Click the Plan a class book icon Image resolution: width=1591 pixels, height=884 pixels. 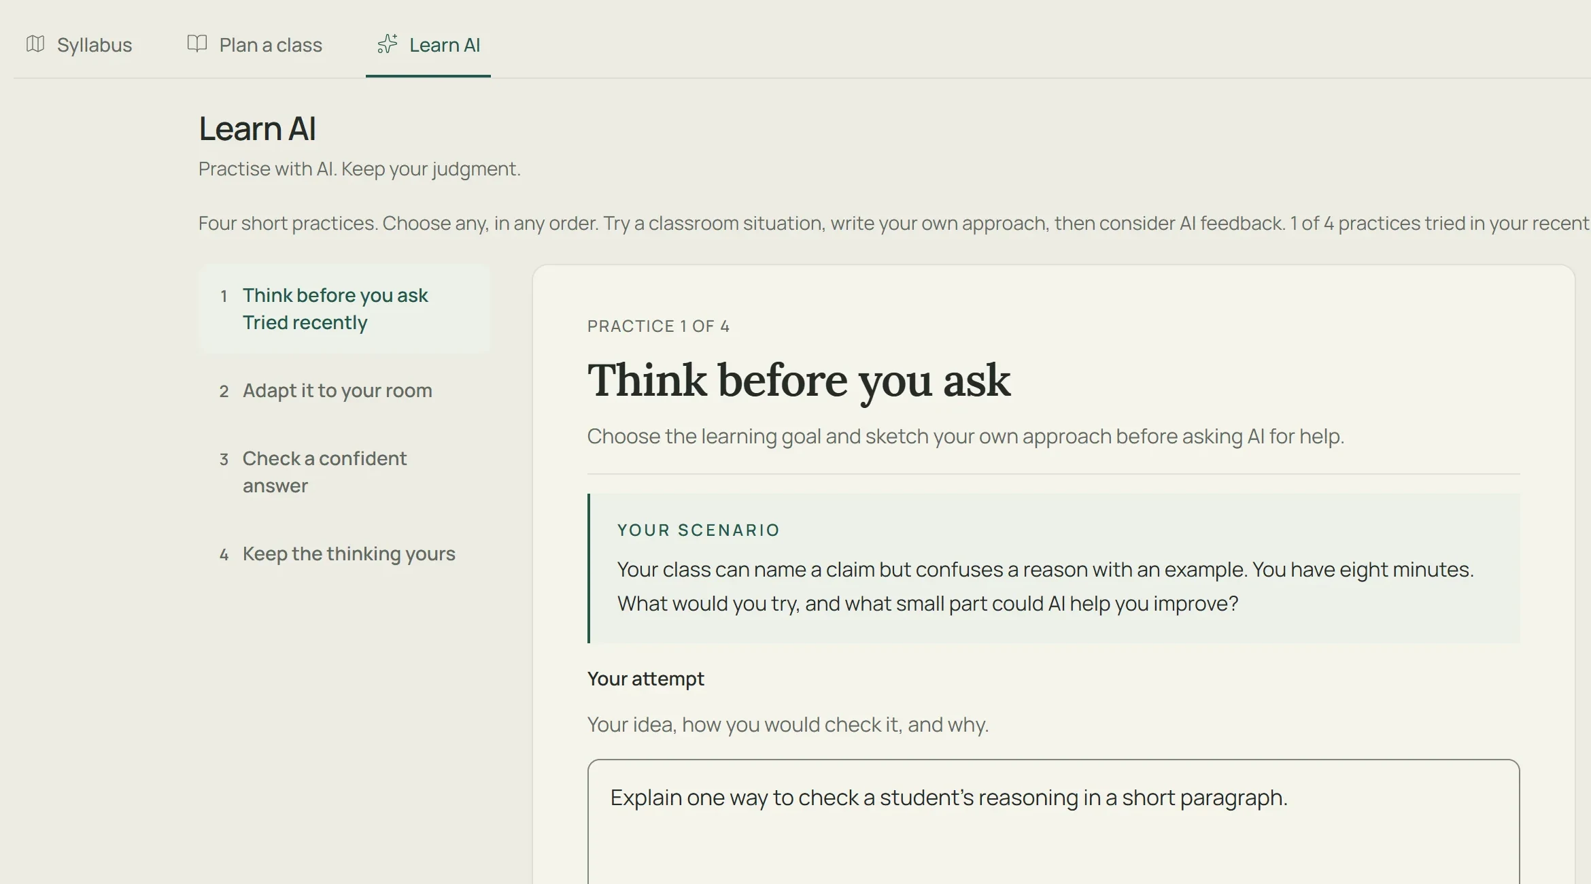coord(197,44)
